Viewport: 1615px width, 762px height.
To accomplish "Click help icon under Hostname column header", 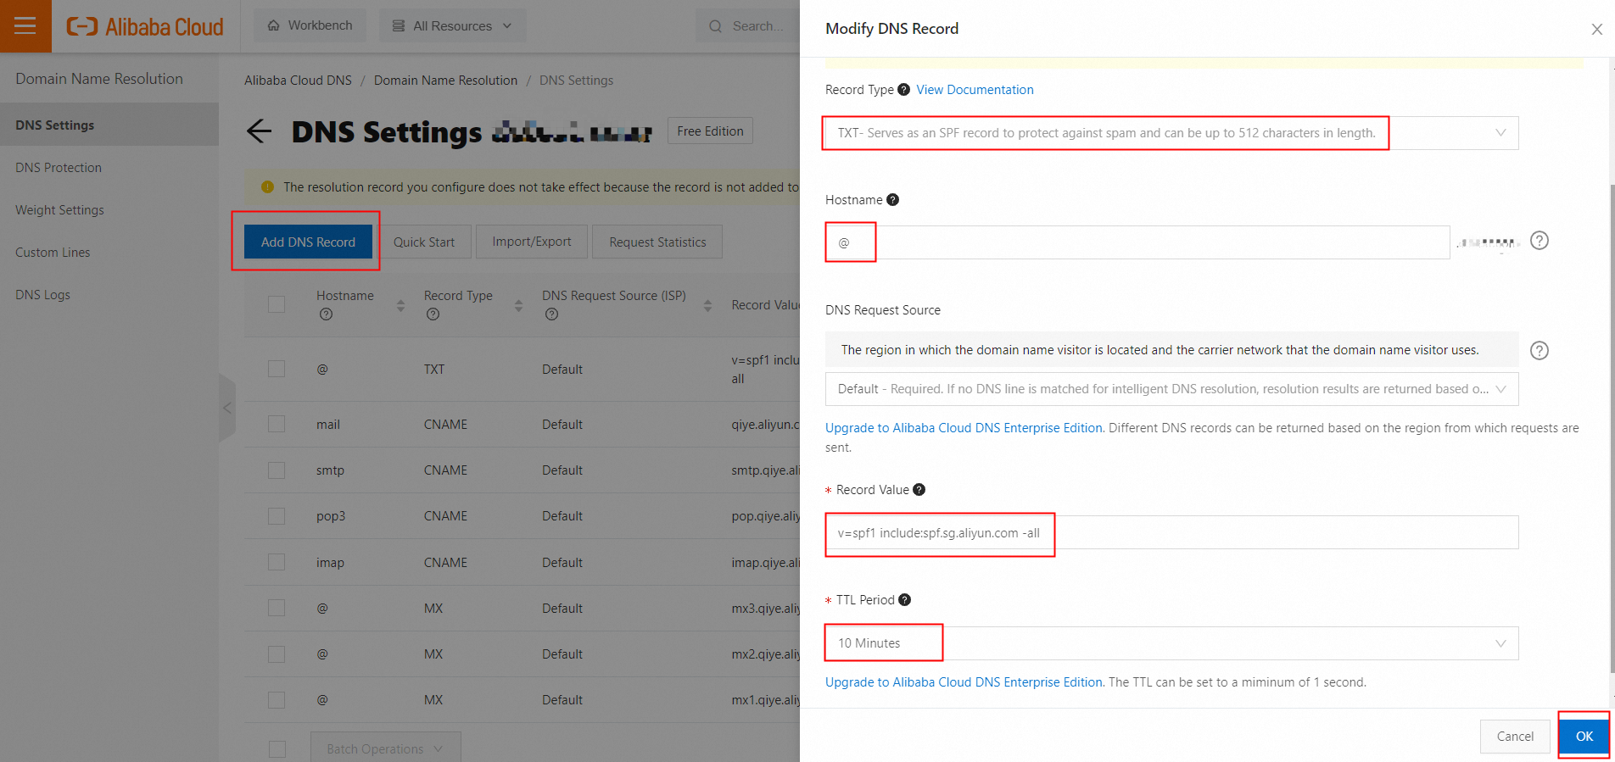I will (326, 314).
